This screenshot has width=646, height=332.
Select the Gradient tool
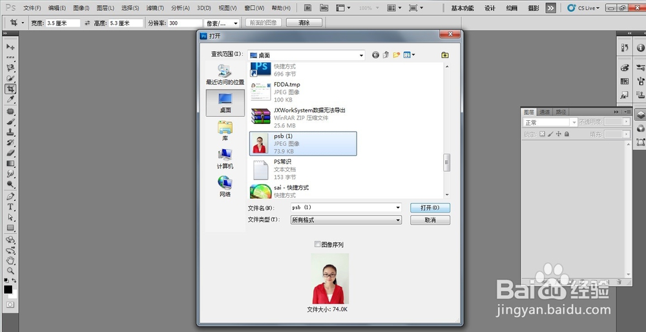click(x=10, y=163)
